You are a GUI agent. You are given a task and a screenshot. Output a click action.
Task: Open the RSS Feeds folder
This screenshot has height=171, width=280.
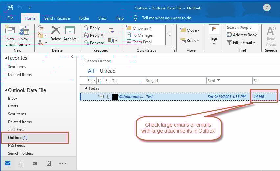16,145
